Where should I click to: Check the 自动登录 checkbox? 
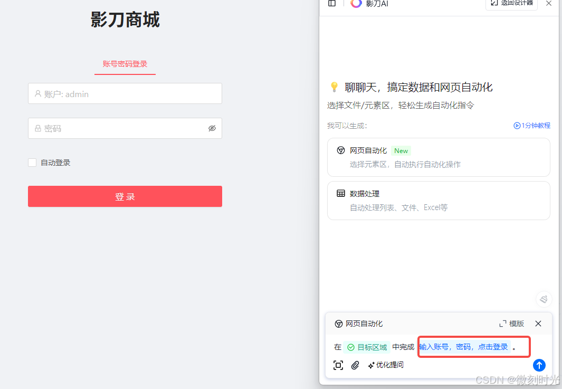click(x=32, y=163)
